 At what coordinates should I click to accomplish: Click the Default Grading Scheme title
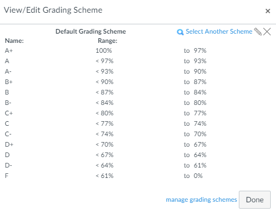tap(91, 31)
